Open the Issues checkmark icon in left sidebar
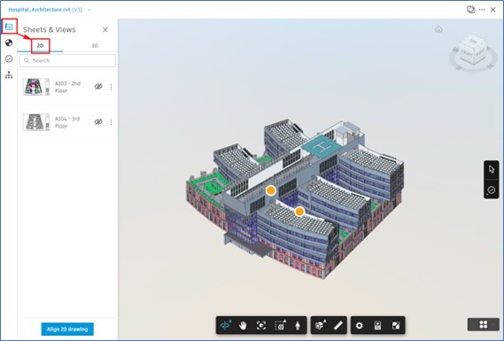504x341 pixels. click(x=9, y=58)
